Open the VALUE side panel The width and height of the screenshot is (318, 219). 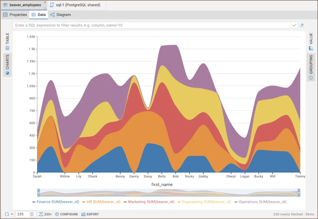pos(311,41)
